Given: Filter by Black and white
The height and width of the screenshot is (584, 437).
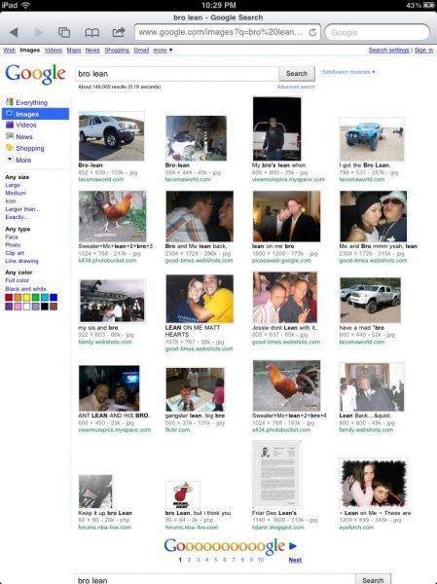Looking at the screenshot, I should (25, 289).
